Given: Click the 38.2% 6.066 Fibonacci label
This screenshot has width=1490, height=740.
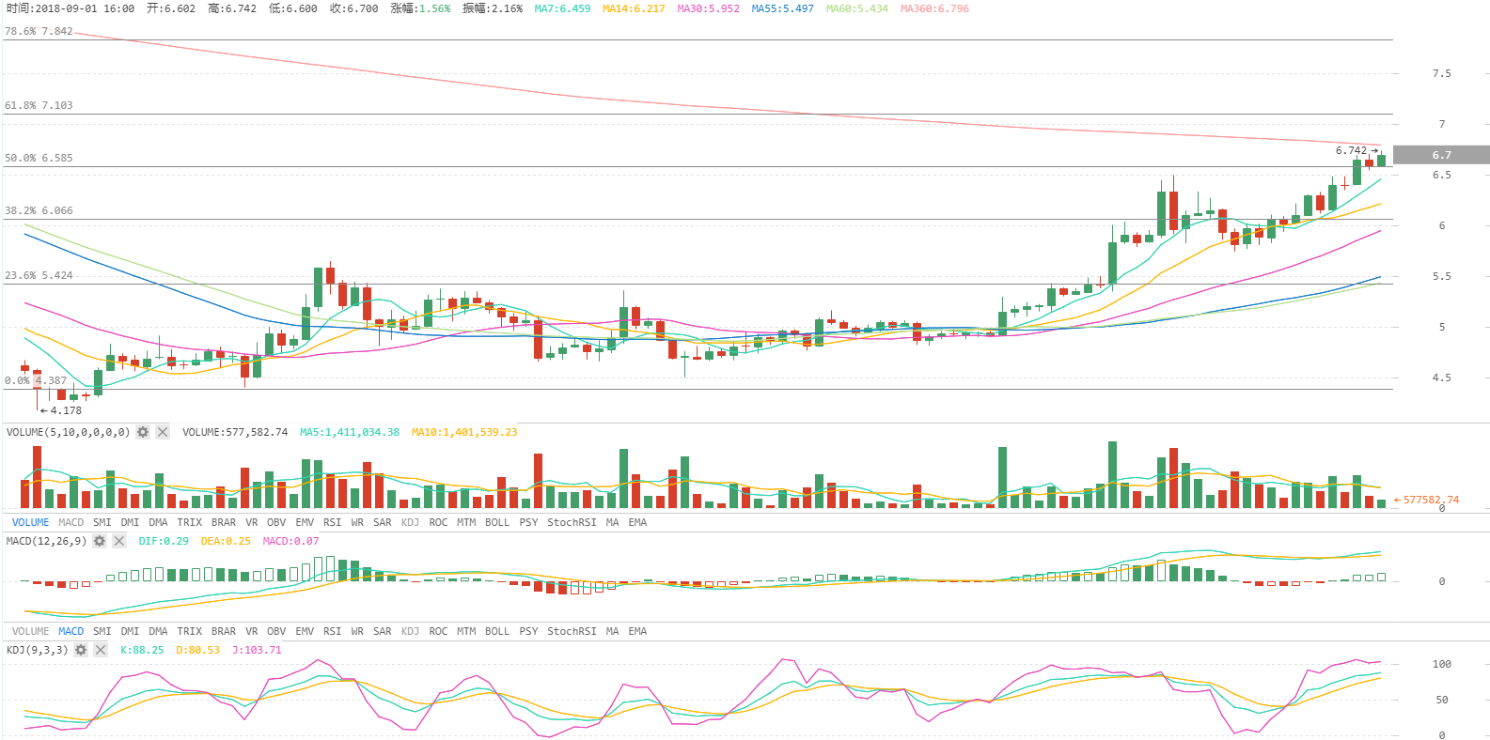Looking at the screenshot, I should coord(39,210).
